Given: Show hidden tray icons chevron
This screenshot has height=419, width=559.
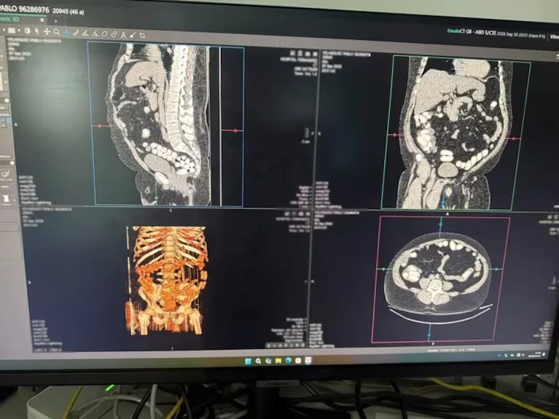Looking at the screenshot, I should pyautogui.click(x=499, y=356).
